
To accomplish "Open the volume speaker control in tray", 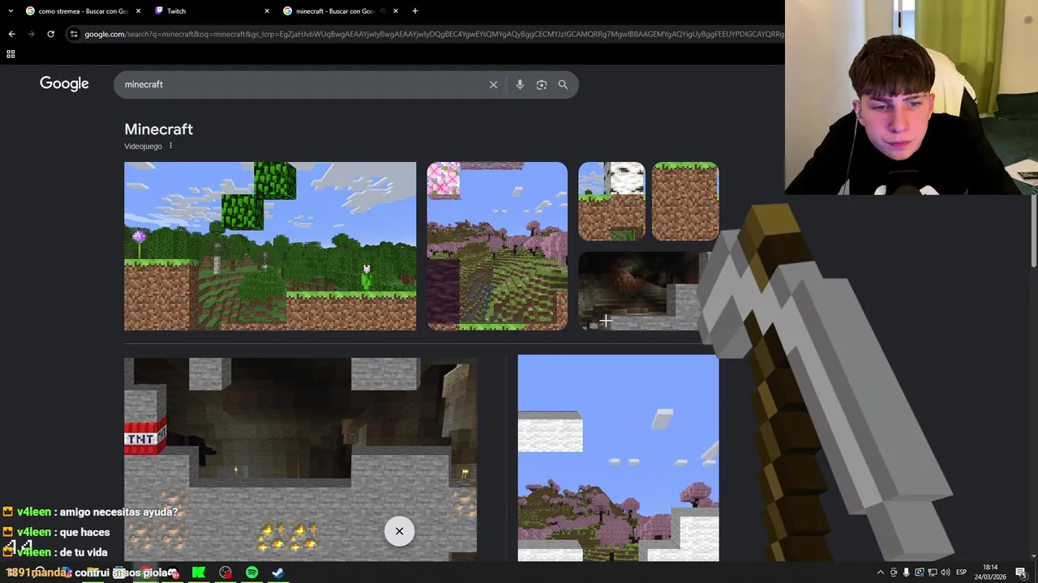I will tap(945, 572).
